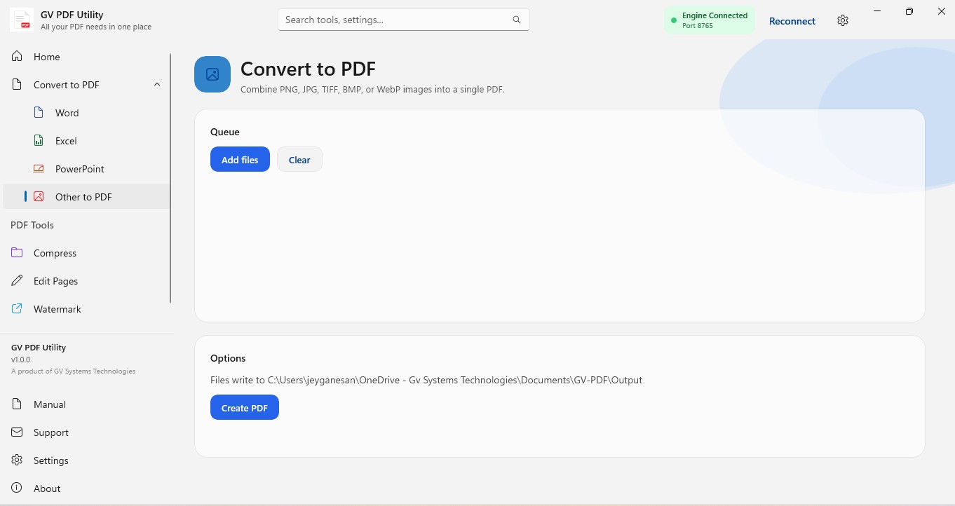Click 'A product of GV Systems Technologies' text
The height and width of the screenshot is (506, 955).
point(74,371)
